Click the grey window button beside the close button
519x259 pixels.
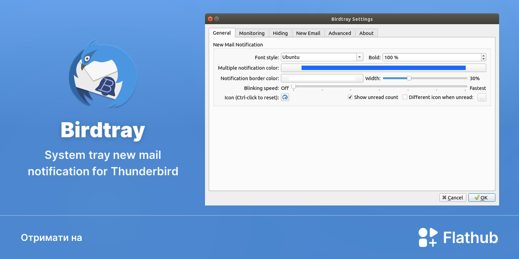point(217,19)
